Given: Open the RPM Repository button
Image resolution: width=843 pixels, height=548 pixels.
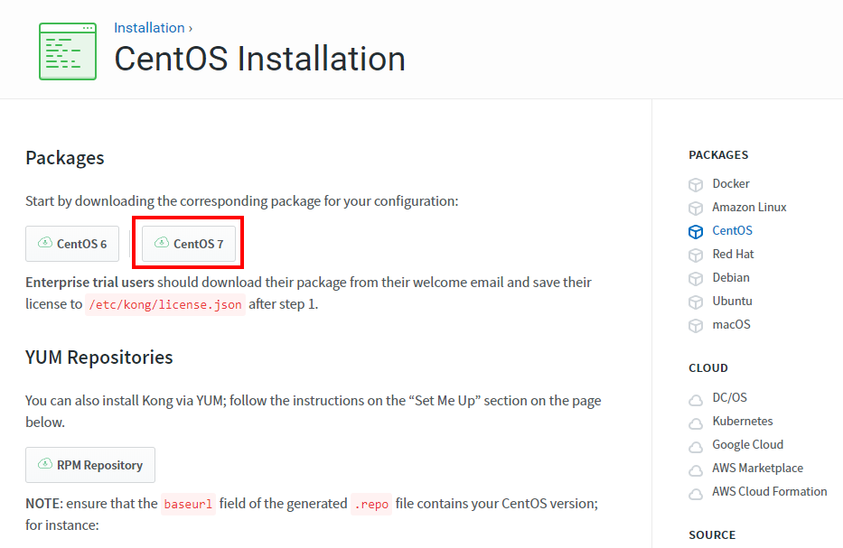Looking at the screenshot, I should tap(90, 465).
